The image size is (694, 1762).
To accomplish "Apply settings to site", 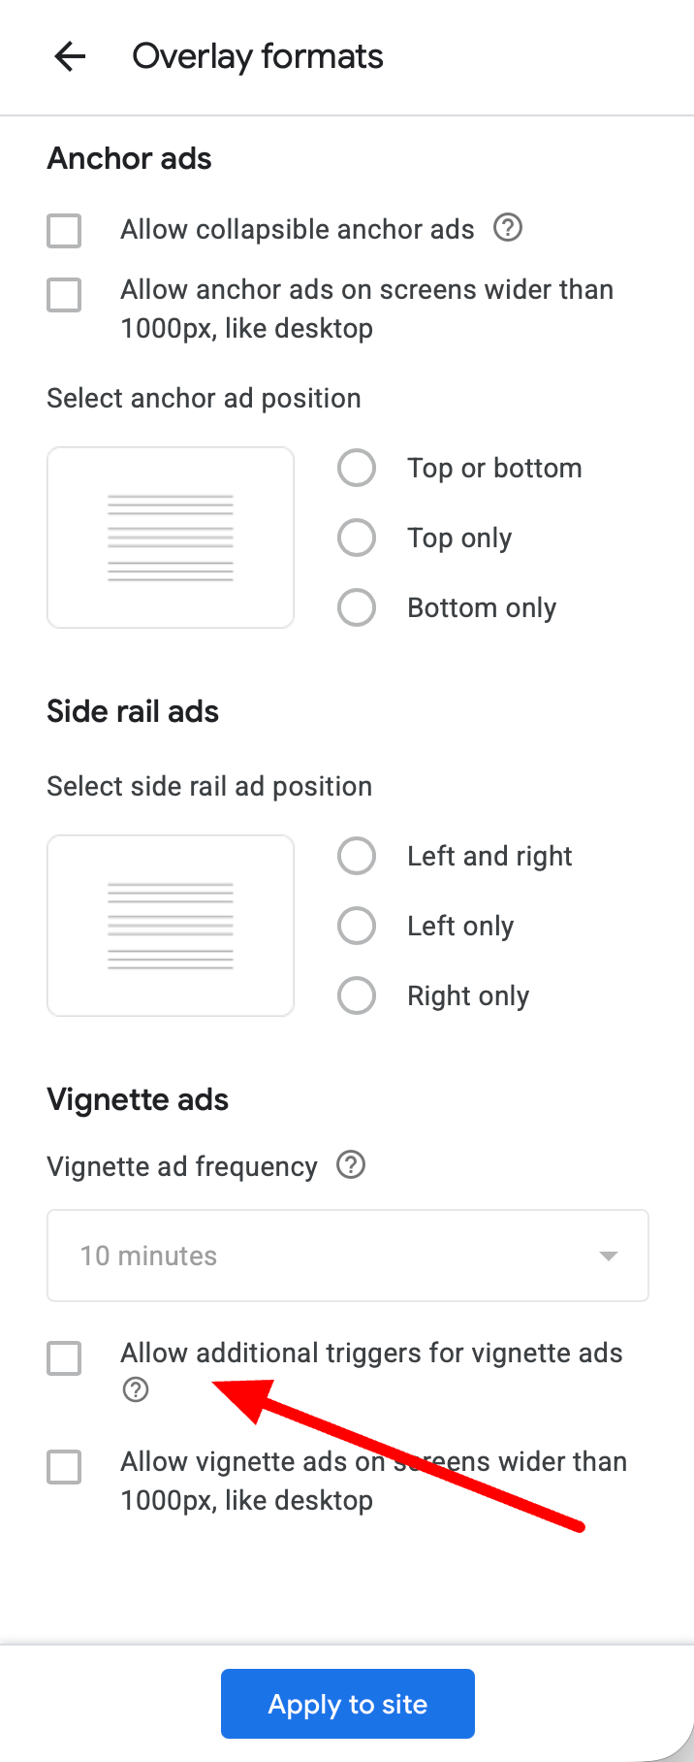I will tap(347, 1703).
